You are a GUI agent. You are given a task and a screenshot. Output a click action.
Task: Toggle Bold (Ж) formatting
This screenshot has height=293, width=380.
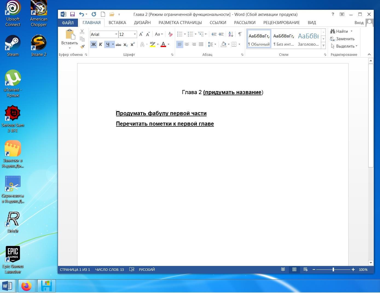[93, 44]
